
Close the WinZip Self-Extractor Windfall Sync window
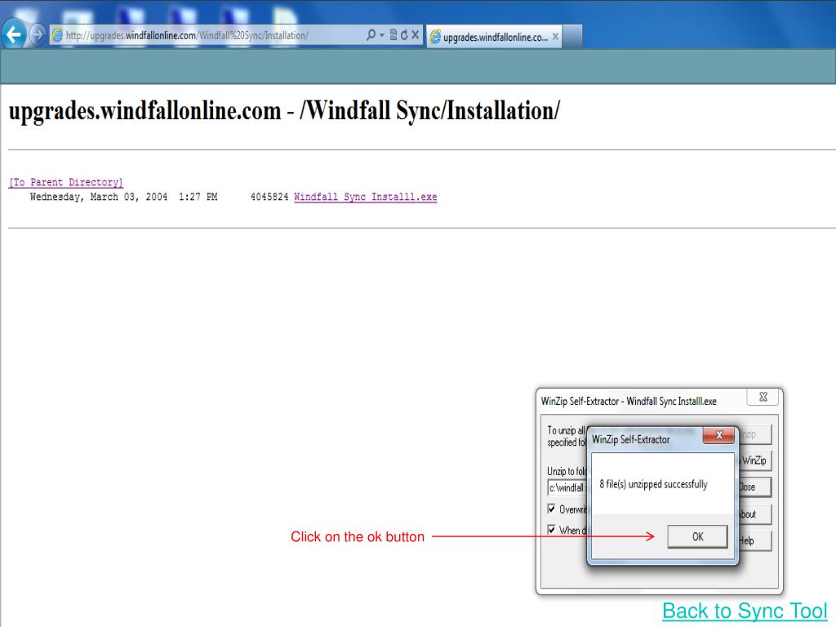tap(763, 397)
